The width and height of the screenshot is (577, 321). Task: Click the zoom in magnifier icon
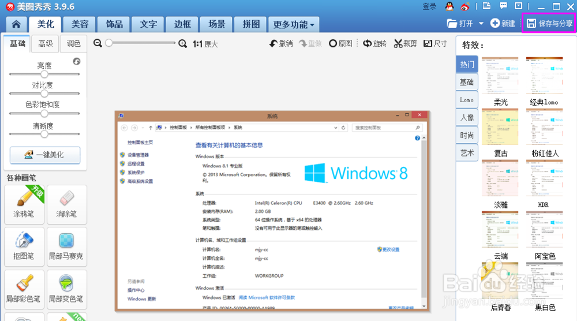[x=182, y=44]
